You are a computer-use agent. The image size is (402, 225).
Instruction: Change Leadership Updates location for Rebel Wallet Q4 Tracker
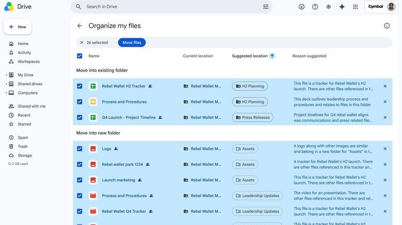point(257,211)
